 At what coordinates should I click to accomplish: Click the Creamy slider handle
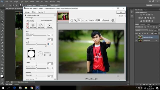36,64
